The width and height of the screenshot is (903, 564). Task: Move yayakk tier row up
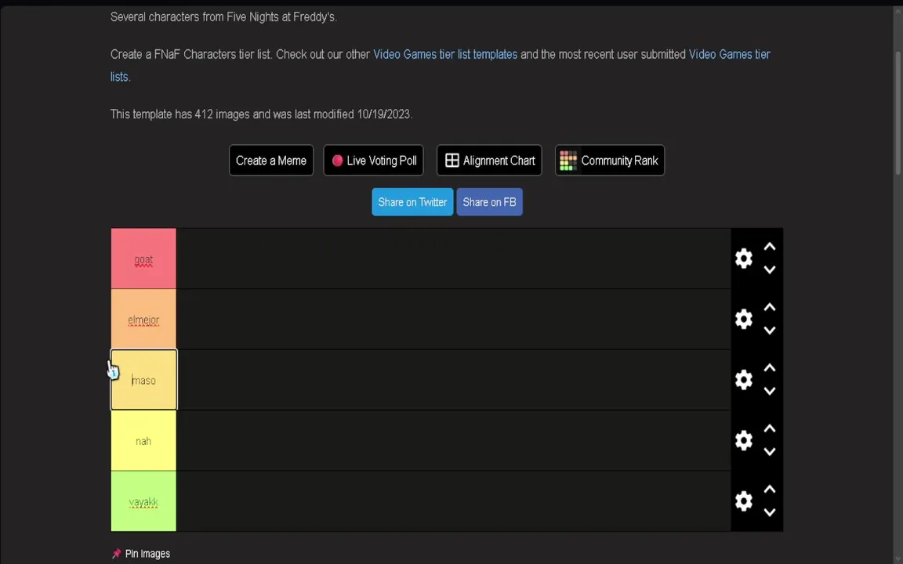(770, 489)
